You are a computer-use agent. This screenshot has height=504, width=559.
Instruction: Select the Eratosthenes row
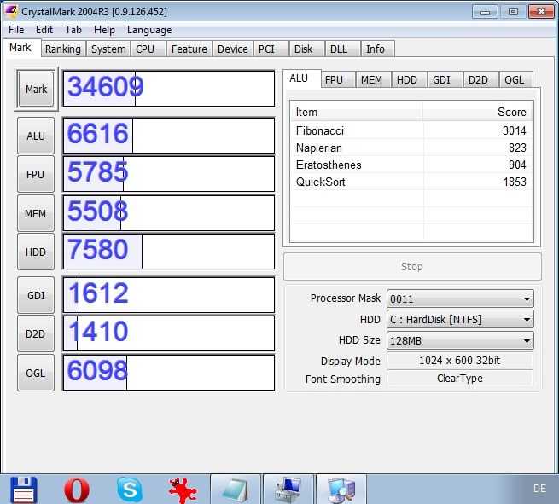tap(411, 165)
